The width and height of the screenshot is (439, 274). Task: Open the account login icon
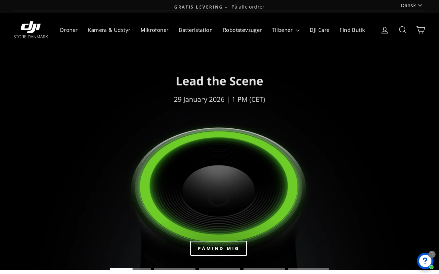385,30
